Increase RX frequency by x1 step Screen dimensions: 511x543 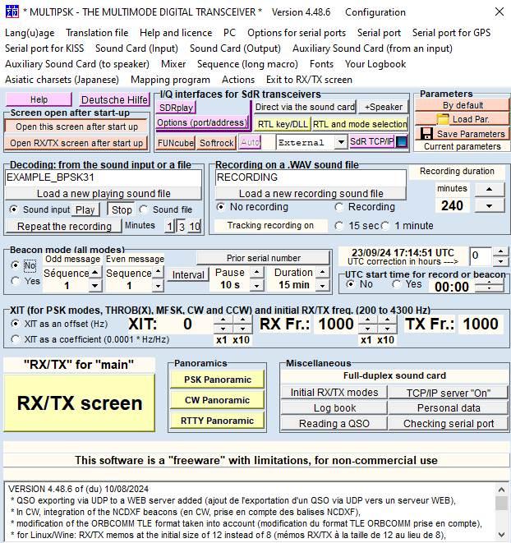click(x=368, y=320)
